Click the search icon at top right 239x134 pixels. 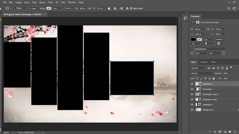click(x=229, y=9)
